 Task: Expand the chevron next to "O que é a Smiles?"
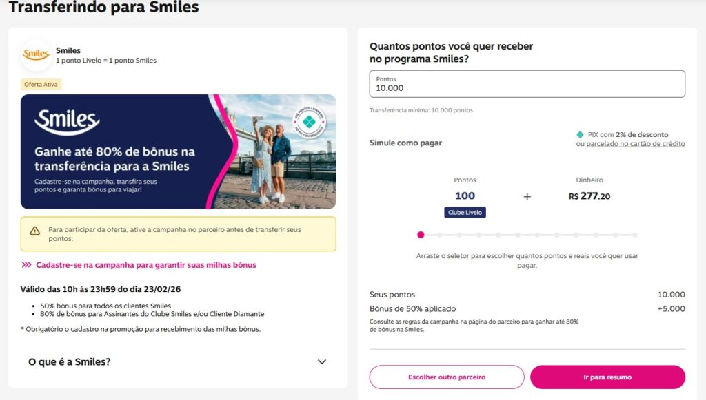[321, 362]
